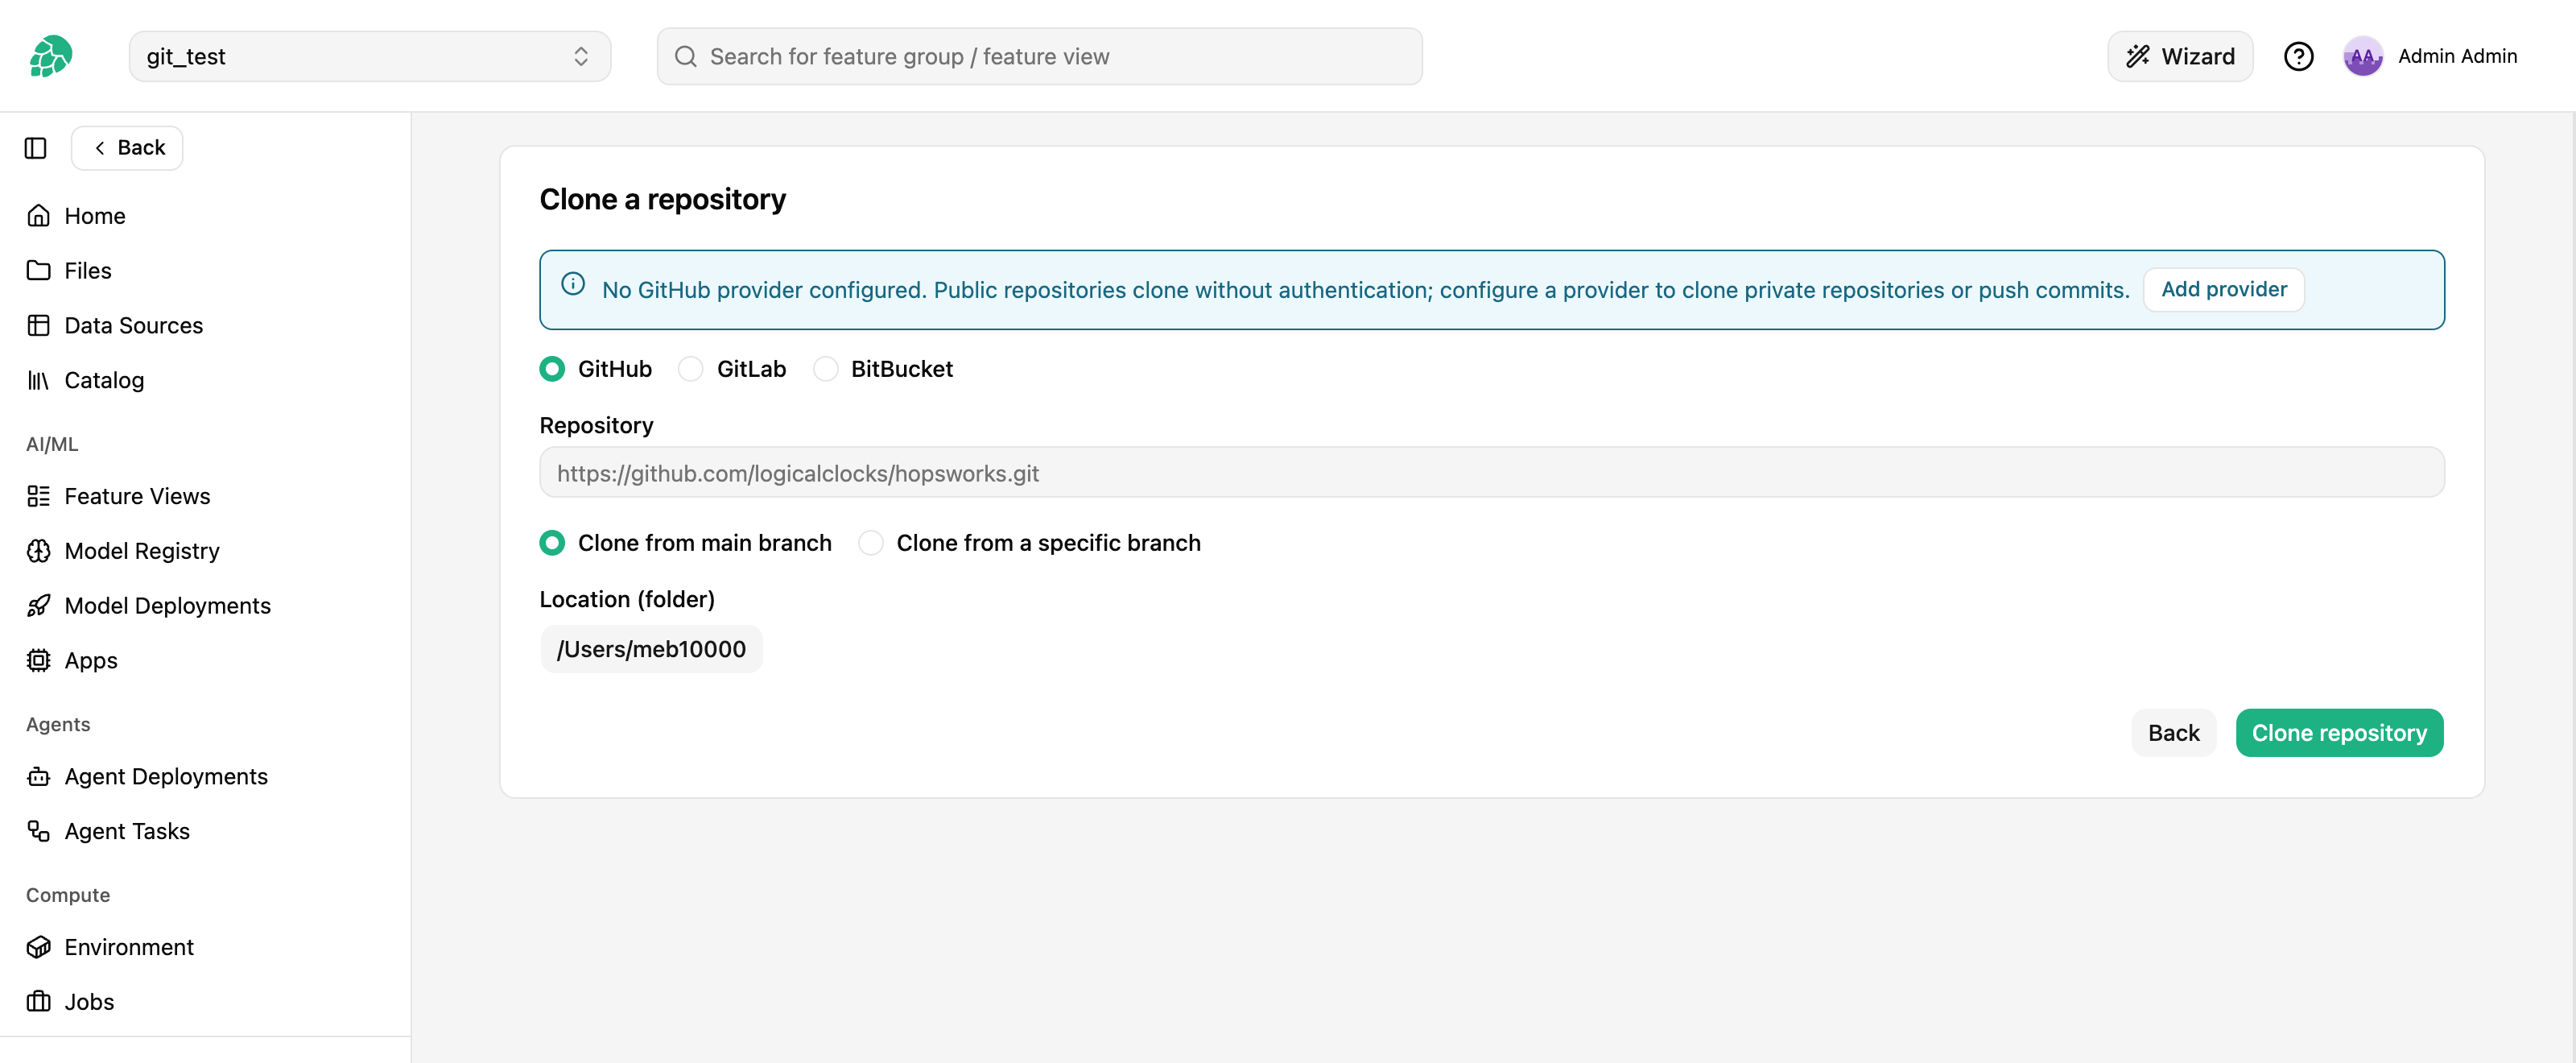
Task: Open the Home menu item
Action: tap(95, 216)
